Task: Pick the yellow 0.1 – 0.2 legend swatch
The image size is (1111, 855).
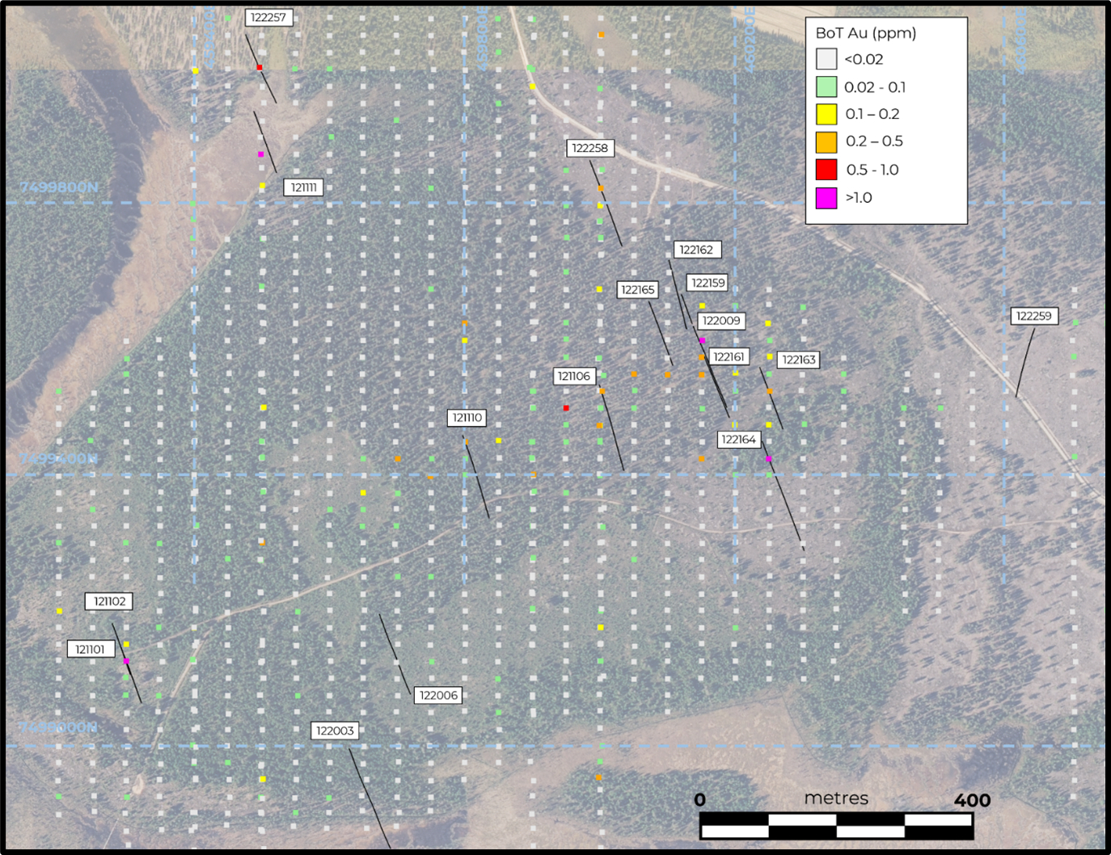Action: (826, 114)
